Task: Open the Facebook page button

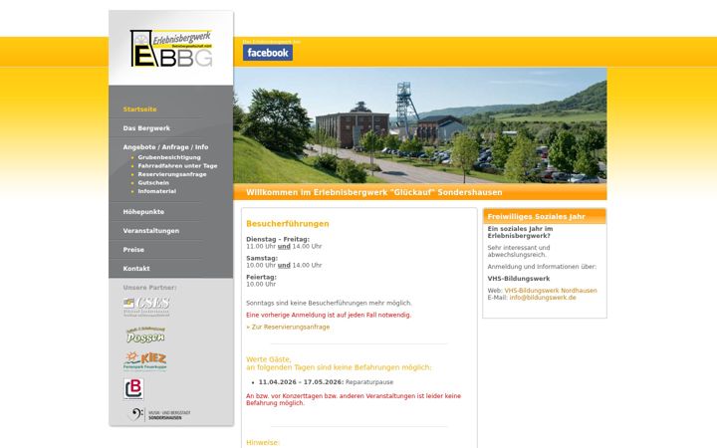Action: coord(268,53)
